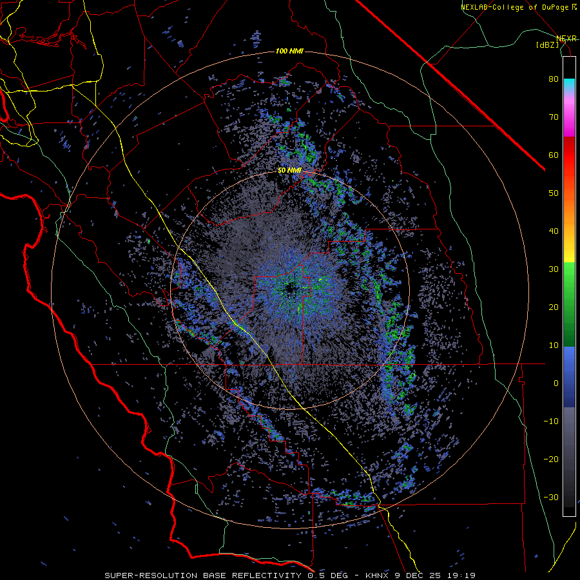Screen dimensions: 580x580
Task: Click the 60 value on the dBZ scale
Action: 554,155
